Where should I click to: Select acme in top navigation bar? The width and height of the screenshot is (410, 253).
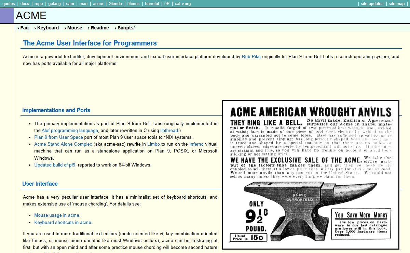(98, 4)
